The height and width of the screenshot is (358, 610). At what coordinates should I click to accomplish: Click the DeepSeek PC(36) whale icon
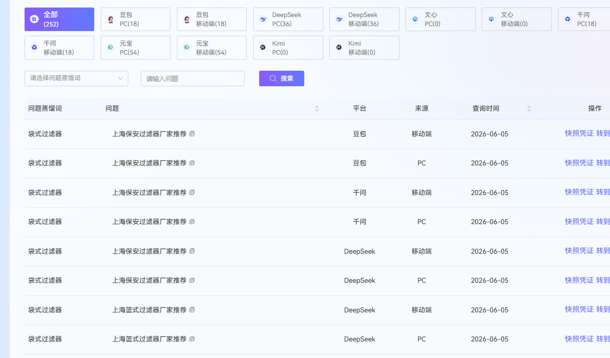(x=263, y=19)
